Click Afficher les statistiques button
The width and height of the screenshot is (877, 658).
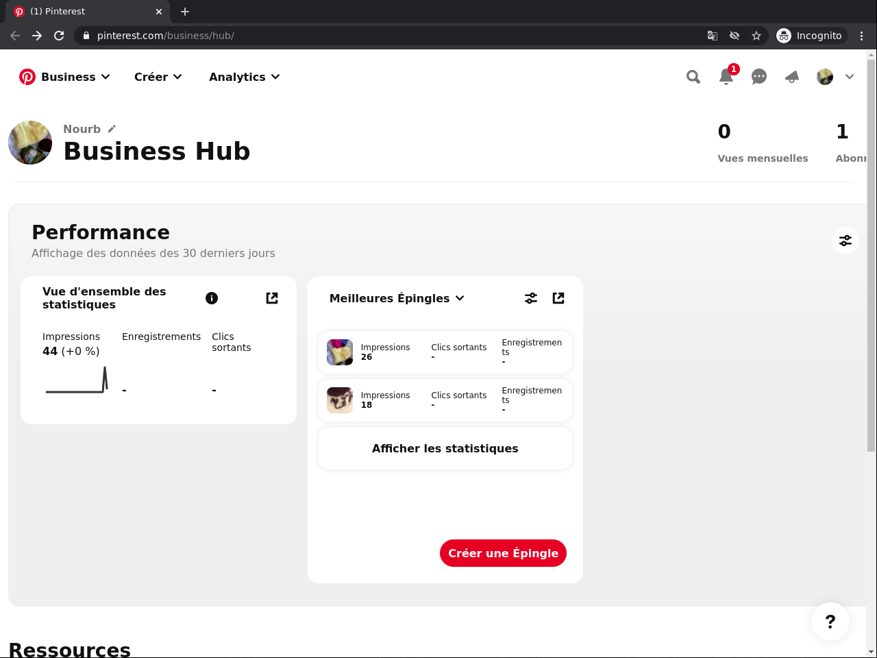tap(445, 448)
